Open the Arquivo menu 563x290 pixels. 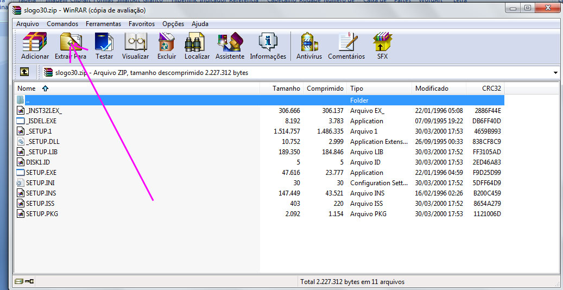(28, 24)
